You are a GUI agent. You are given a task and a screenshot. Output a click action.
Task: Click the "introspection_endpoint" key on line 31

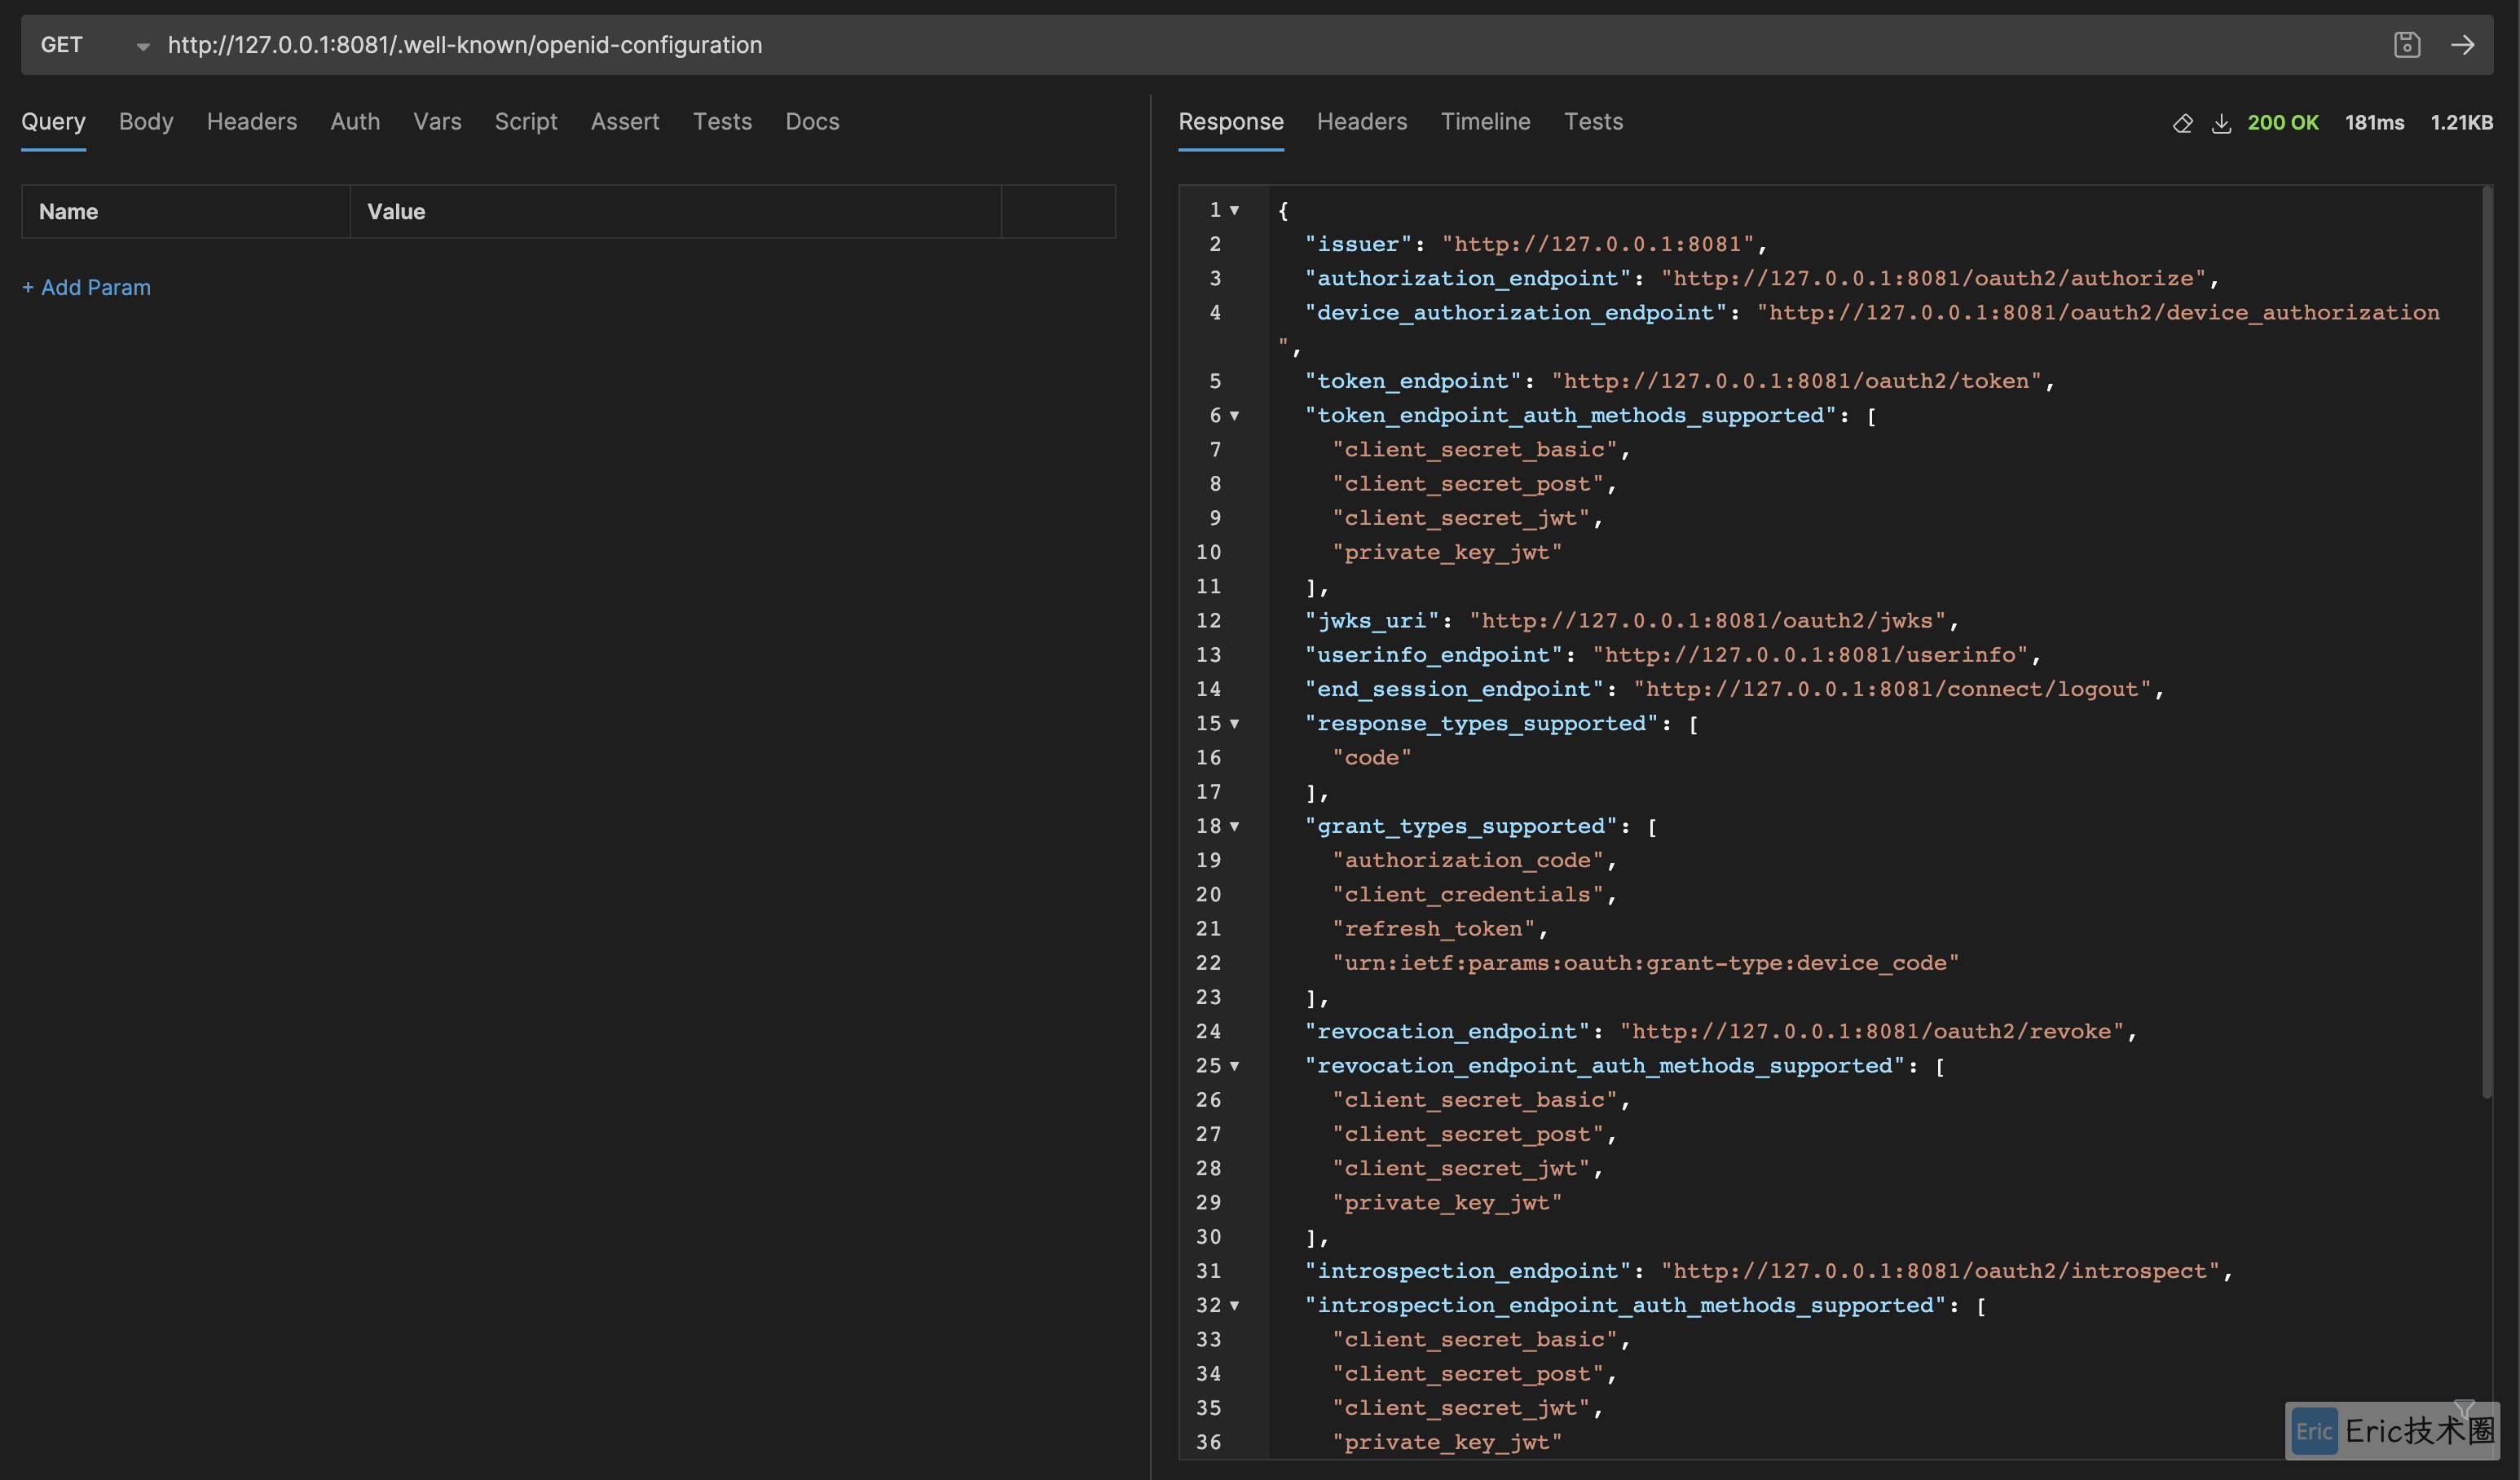click(1467, 1271)
